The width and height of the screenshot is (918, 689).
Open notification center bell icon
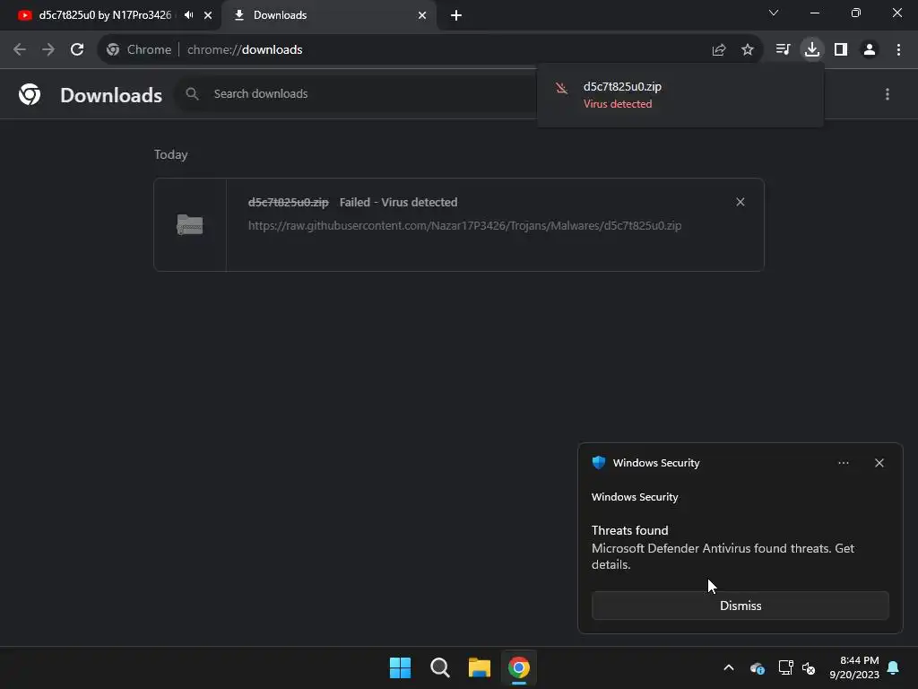[x=894, y=667]
